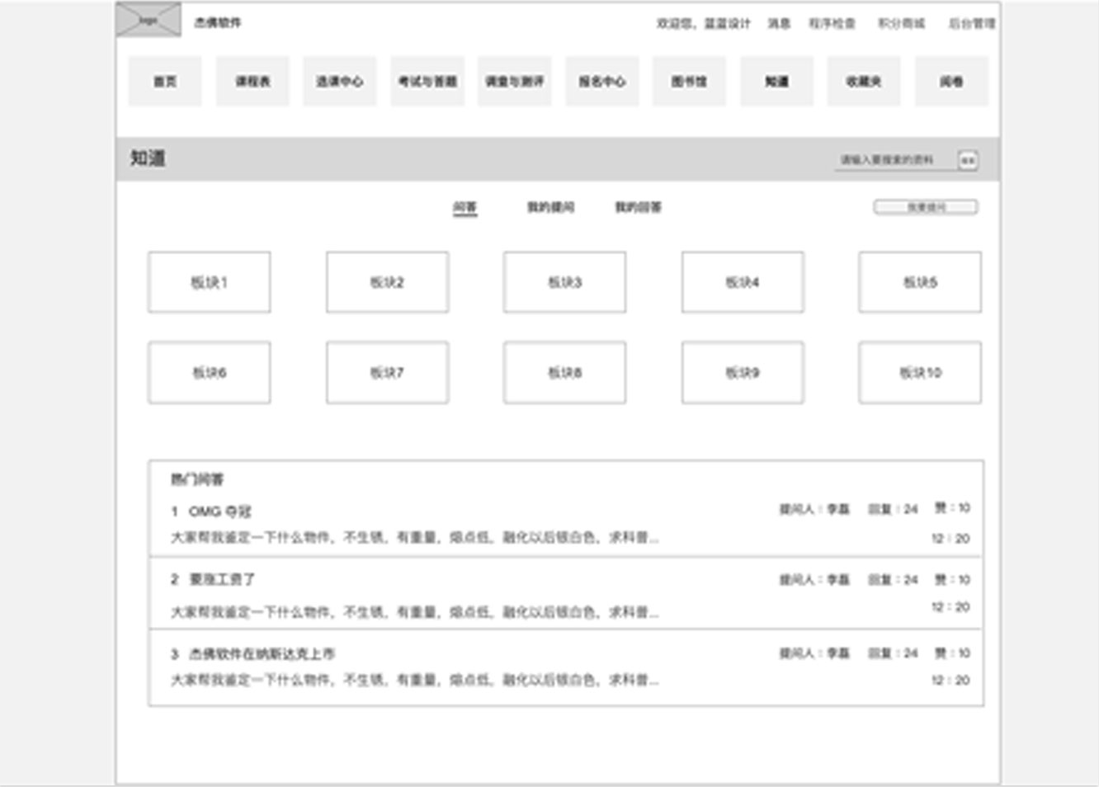This screenshot has width=1099, height=787.
Task: Choose the 板块10 category box
Action: [x=920, y=373]
